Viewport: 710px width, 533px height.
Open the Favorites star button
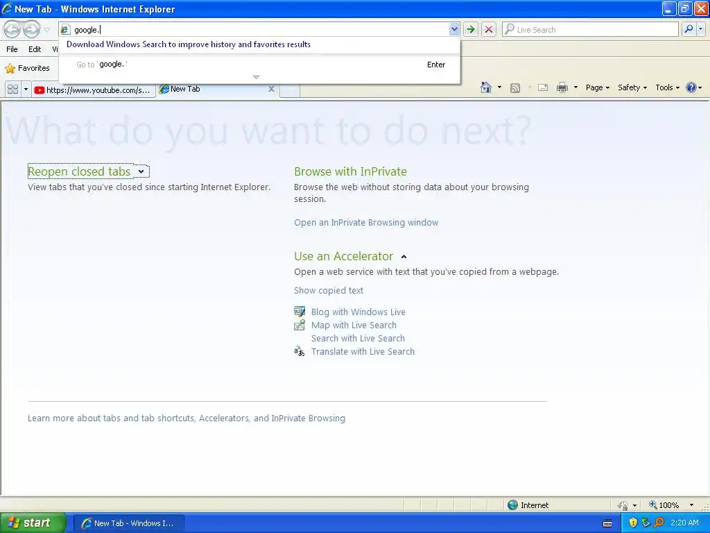(x=27, y=69)
